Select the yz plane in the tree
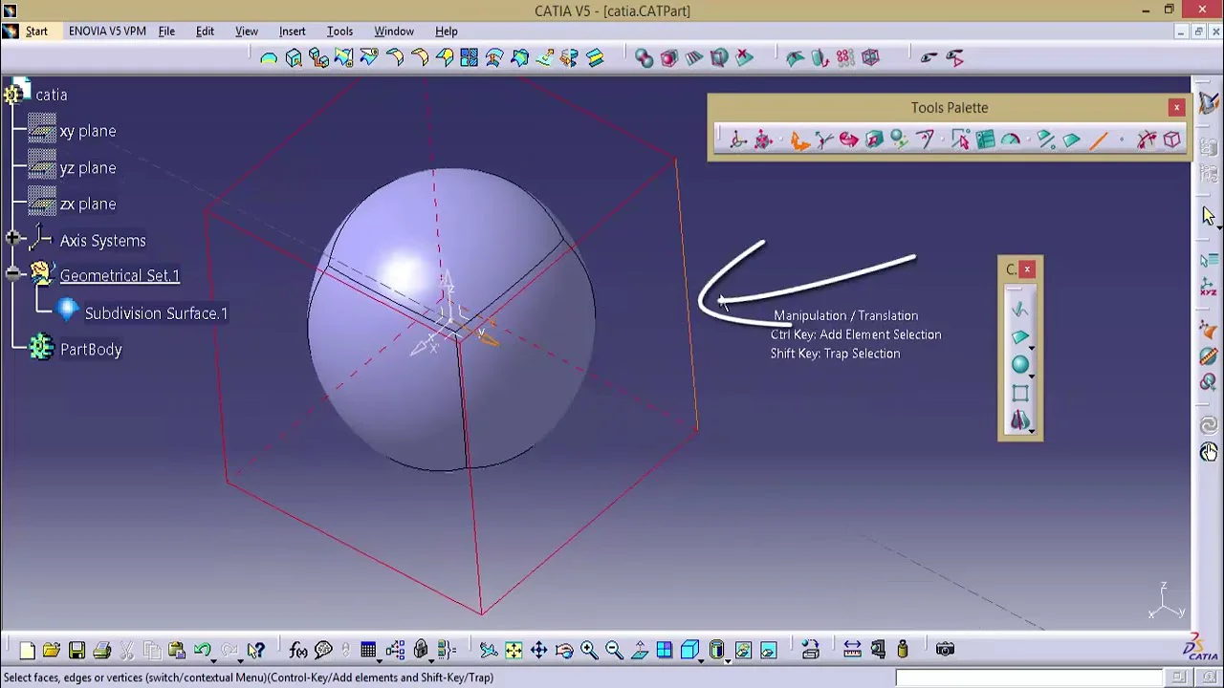Image resolution: width=1224 pixels, height=688 pixels. click(x=87, y=168)
